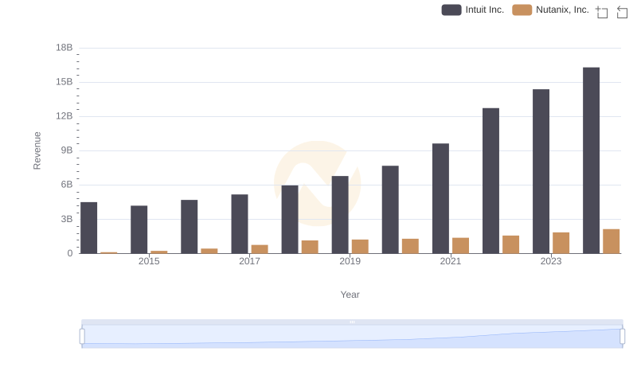
Task: Click the 6B y-axis label
Action: pos(67,185)
